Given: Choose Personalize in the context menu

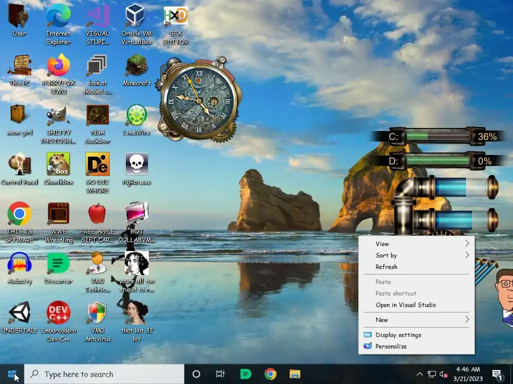Looking at the screenshot, I should click(x=416, y=346).
